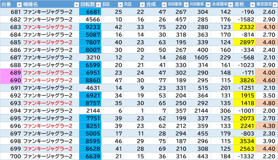Select BB確率 cell showing 187

(178, 141)
